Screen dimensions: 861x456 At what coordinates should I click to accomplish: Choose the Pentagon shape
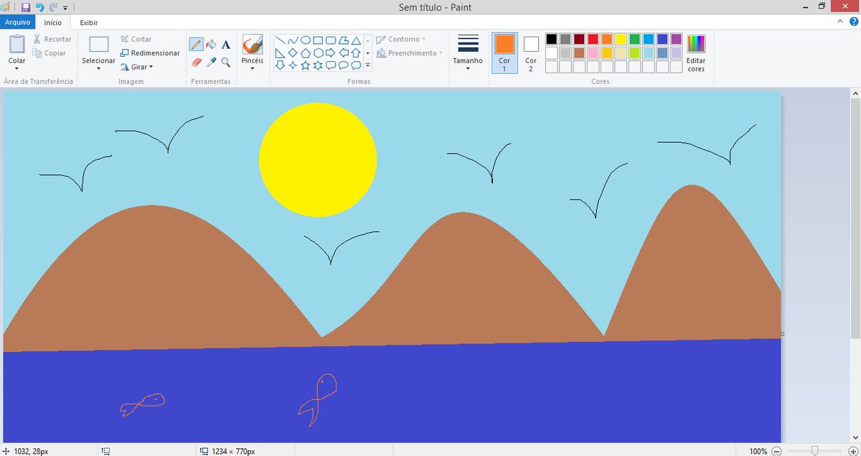pyautogui.click(x=306, y=53)
